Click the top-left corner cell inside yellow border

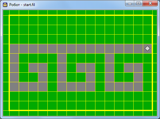tap(14, 20)
